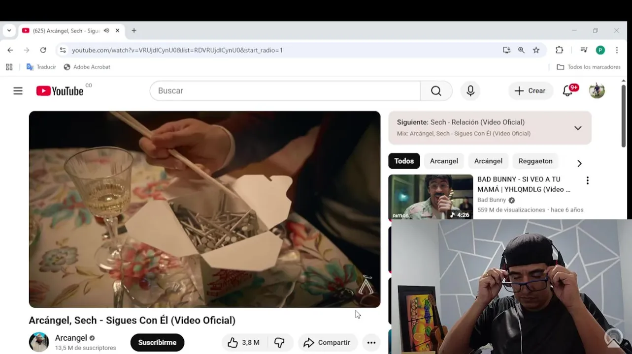The image size is (632, 354).
Task: Close the YouTube browser tab
Action: click(117, 30)
